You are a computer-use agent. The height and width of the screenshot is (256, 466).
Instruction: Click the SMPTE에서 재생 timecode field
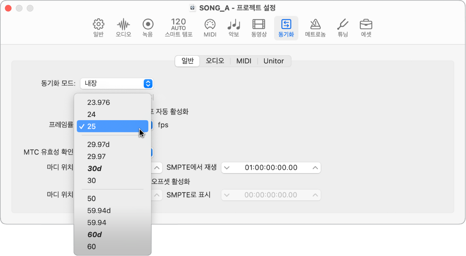(271, 168)
